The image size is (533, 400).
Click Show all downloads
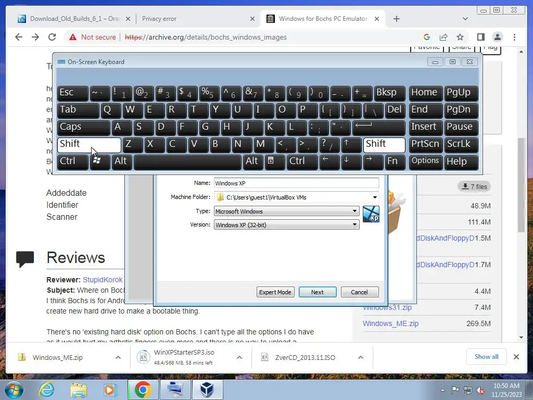[486, 357]
